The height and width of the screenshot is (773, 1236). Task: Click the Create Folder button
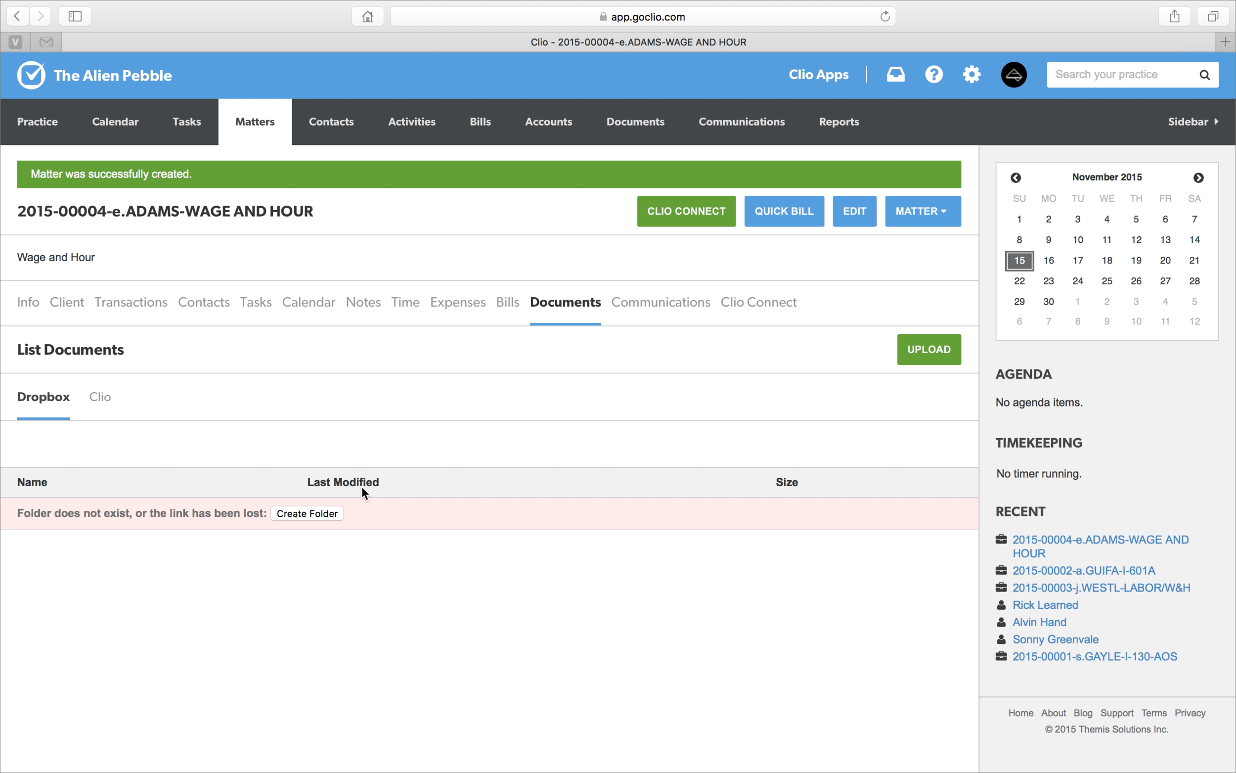tap(307, 513)
